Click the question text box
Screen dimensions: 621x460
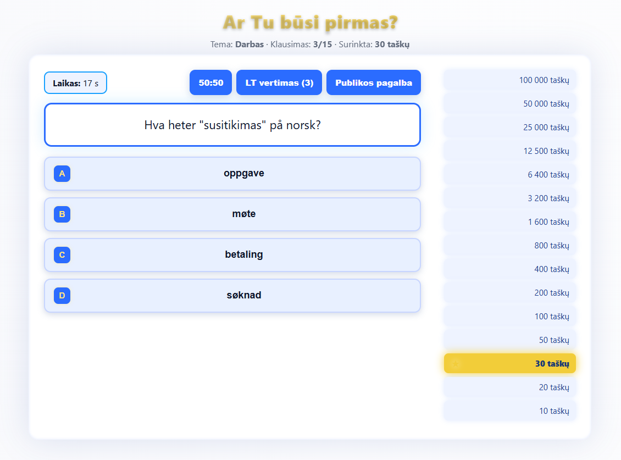click(232, 125)
